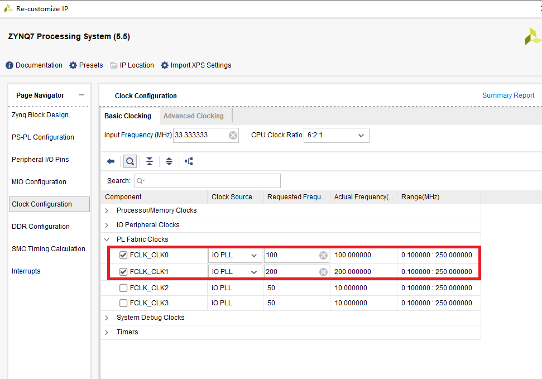Uncheck the FCLK_CLK0 checkbox
Viewport: 542px width, 379px height.
123,255
